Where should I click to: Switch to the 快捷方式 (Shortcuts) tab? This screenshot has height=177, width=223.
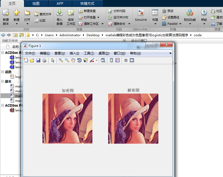click(87, 3)
